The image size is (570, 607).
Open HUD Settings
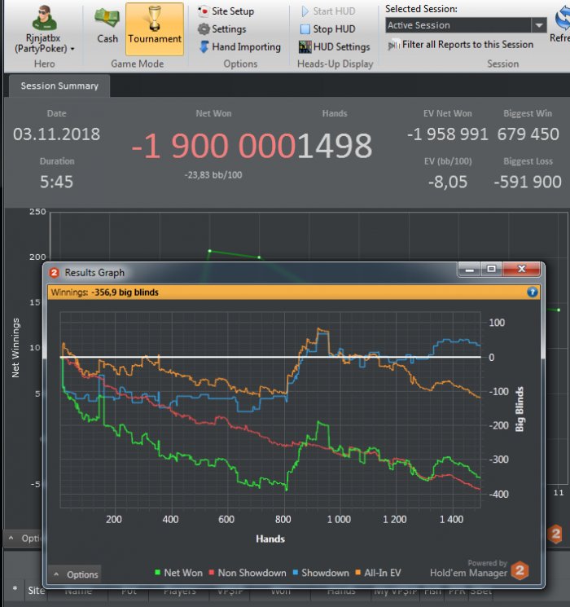(334, 47)
